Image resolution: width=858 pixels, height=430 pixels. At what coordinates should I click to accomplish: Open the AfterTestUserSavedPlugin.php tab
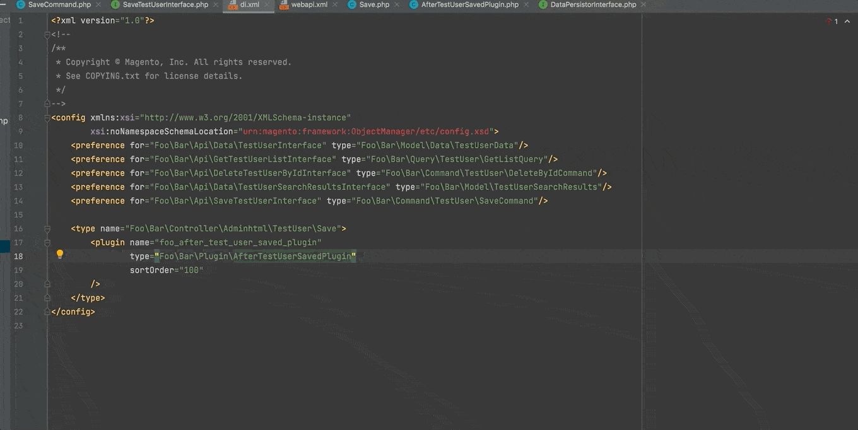[469, 5]
